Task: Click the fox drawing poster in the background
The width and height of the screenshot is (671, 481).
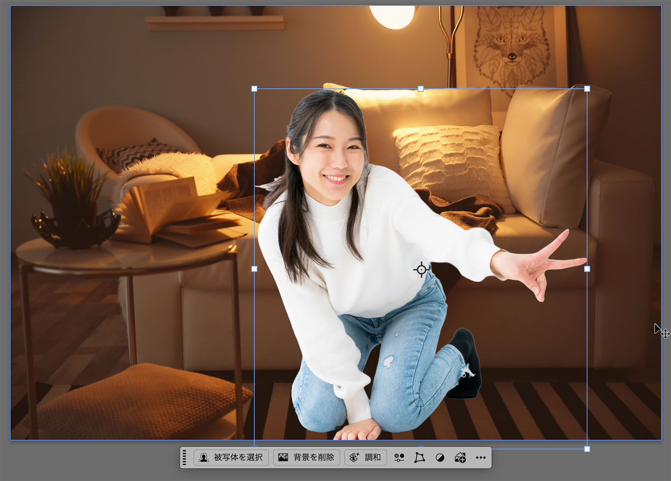Action: (x=512, y=46)
